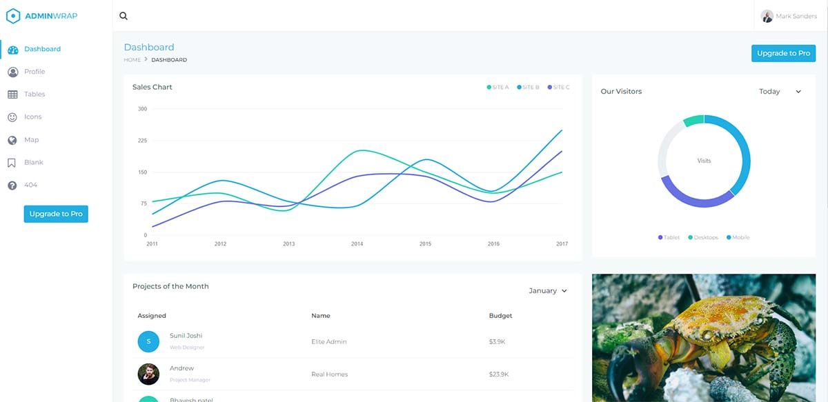Click the Map globe icon in sidebar

pyautogui.click(x=12, y=140)
